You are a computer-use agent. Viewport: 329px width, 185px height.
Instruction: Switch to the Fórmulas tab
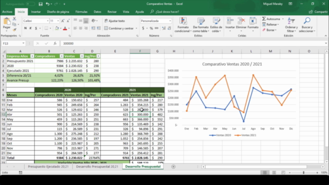click(81, 12)
